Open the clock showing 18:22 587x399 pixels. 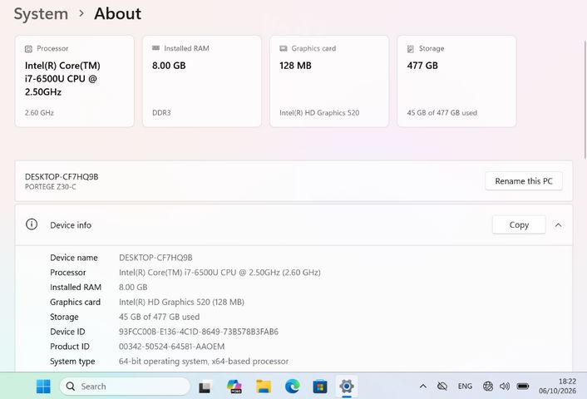click(557, 387)
